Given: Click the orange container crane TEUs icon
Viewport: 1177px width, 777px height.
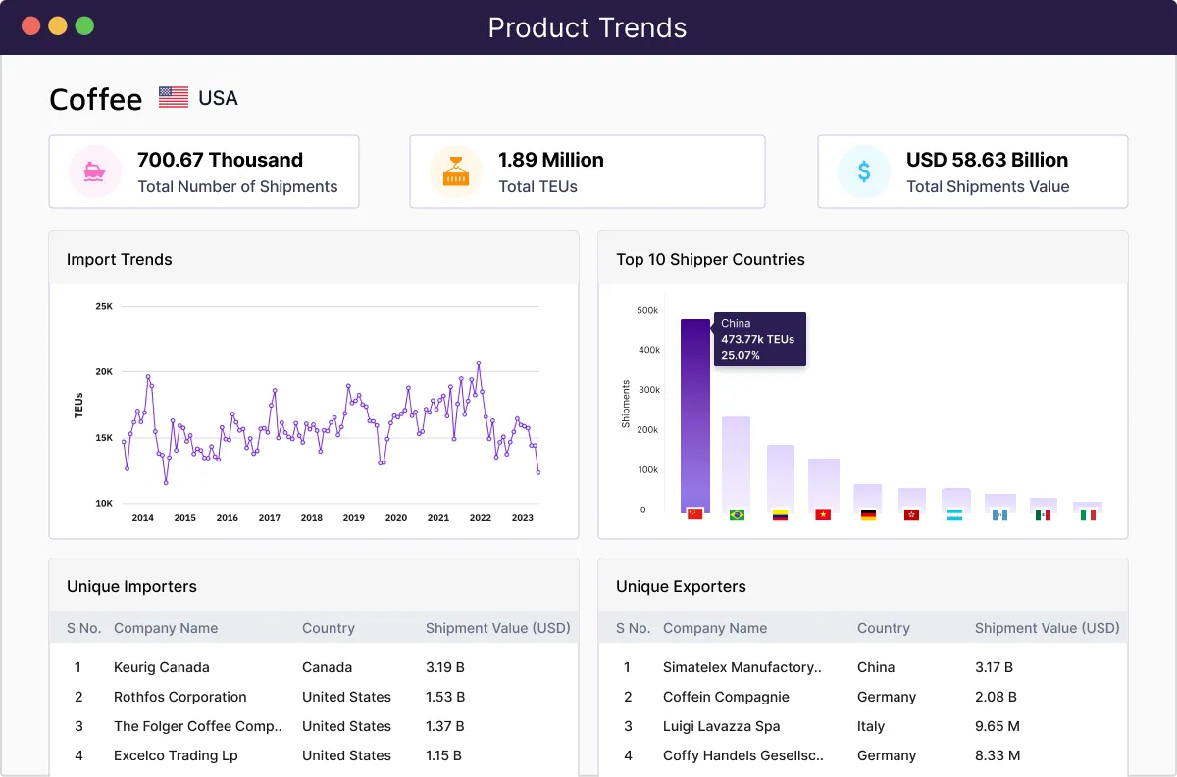Looking at the screenshot, I should 455,171.
